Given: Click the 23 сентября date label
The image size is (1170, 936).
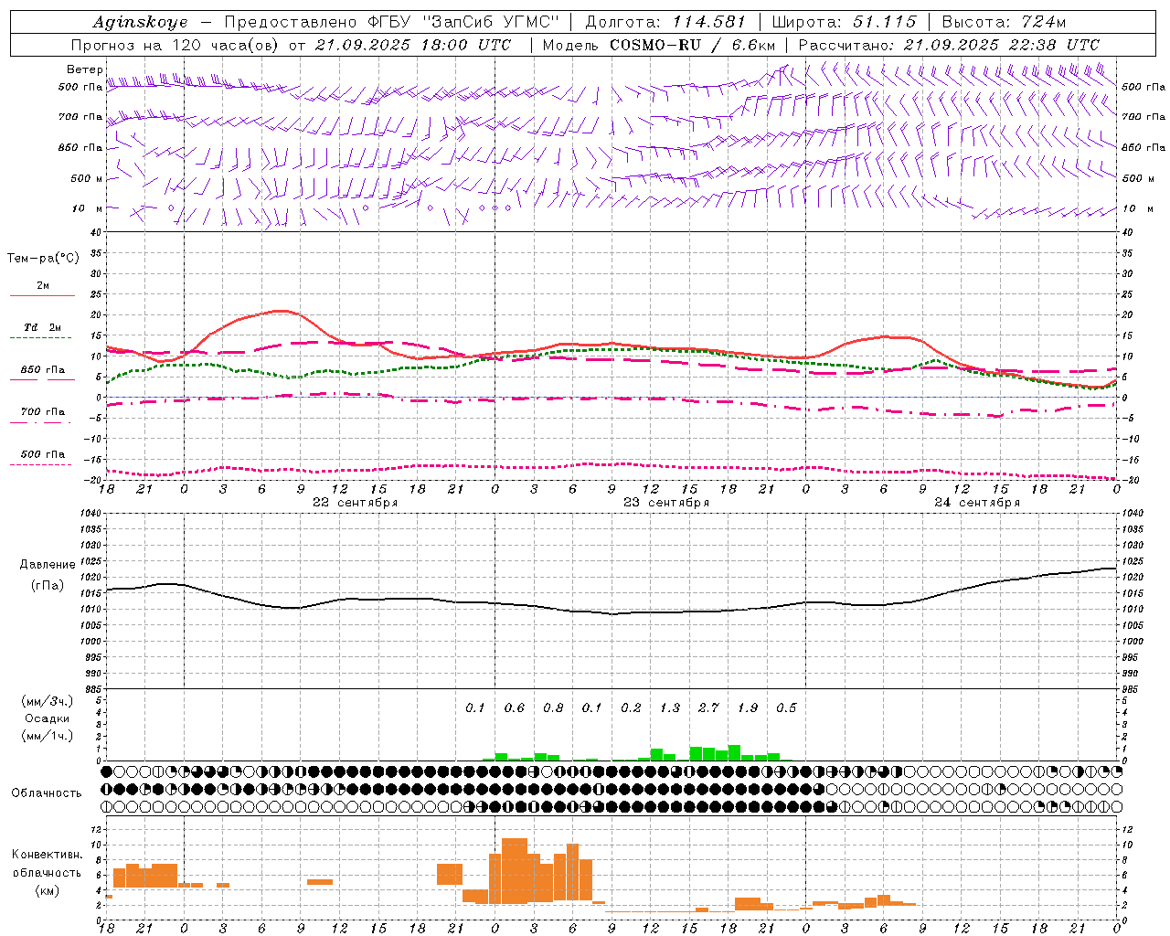Looking at the screenshot, I should point(666,503).
